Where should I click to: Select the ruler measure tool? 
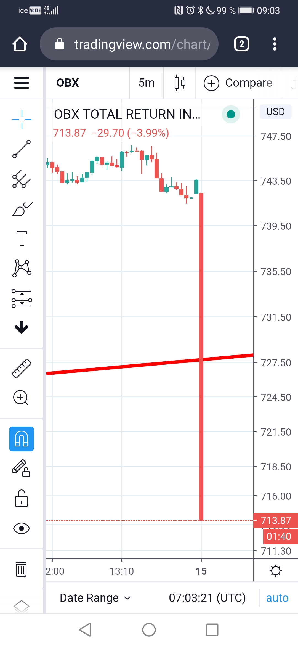click(x=22, y=368)
